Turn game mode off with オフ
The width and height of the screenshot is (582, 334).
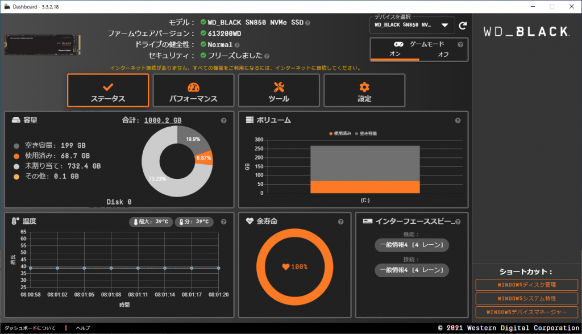tap(443, 55)
